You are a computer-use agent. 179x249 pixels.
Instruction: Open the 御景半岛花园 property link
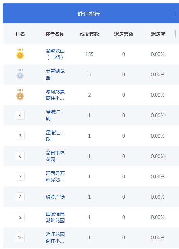tap(55, 156)
